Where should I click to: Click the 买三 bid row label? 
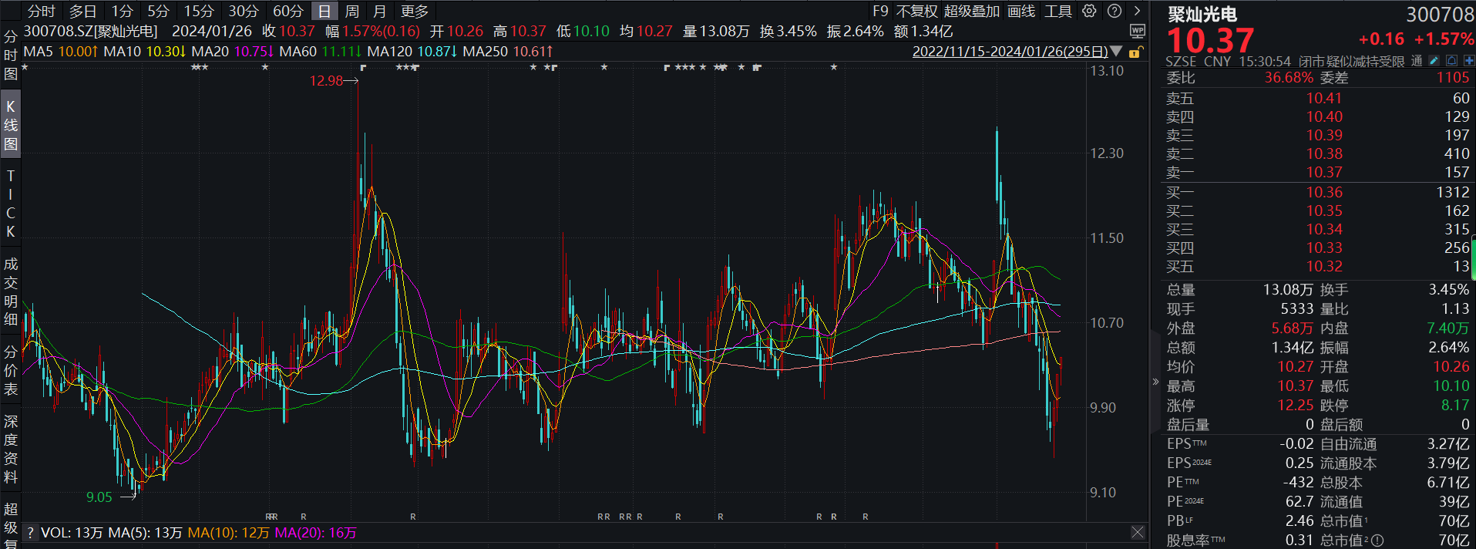1180,229
